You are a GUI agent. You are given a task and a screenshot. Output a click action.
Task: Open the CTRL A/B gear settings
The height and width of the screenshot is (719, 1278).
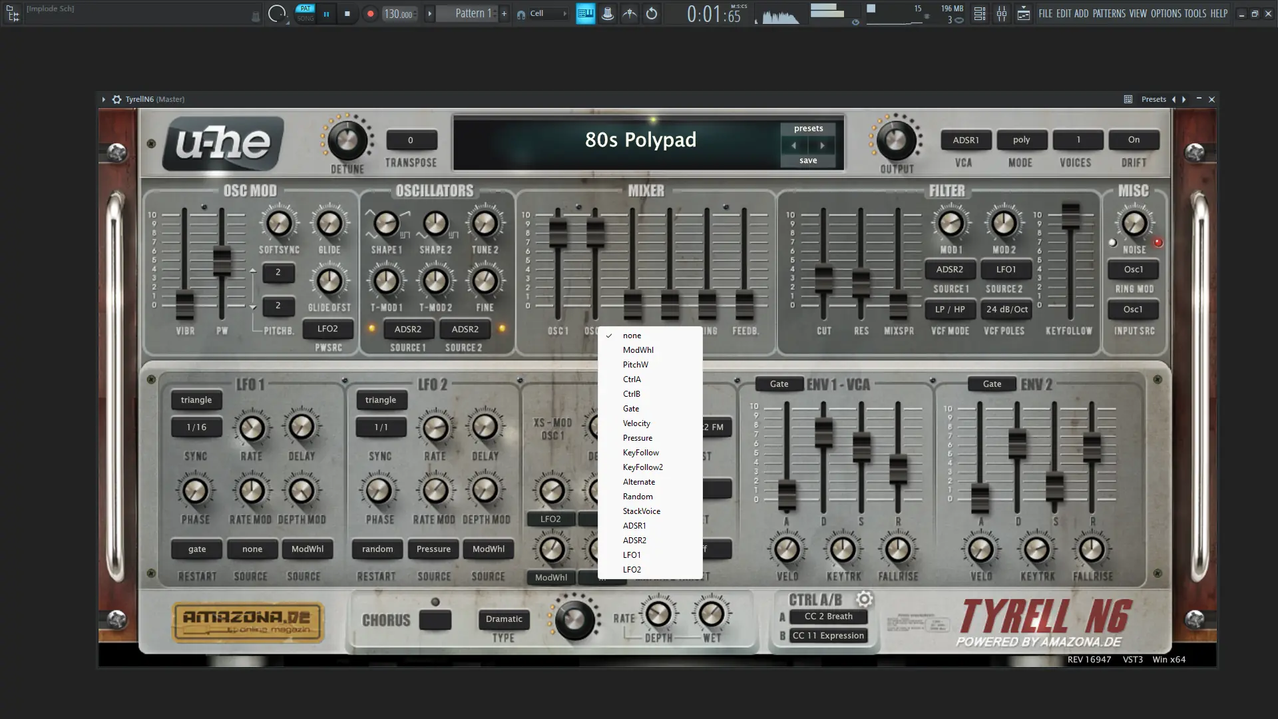point(864,599)
